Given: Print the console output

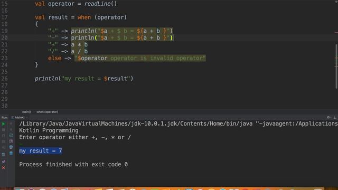Looking at the screenshot, I should pos(11,147).
